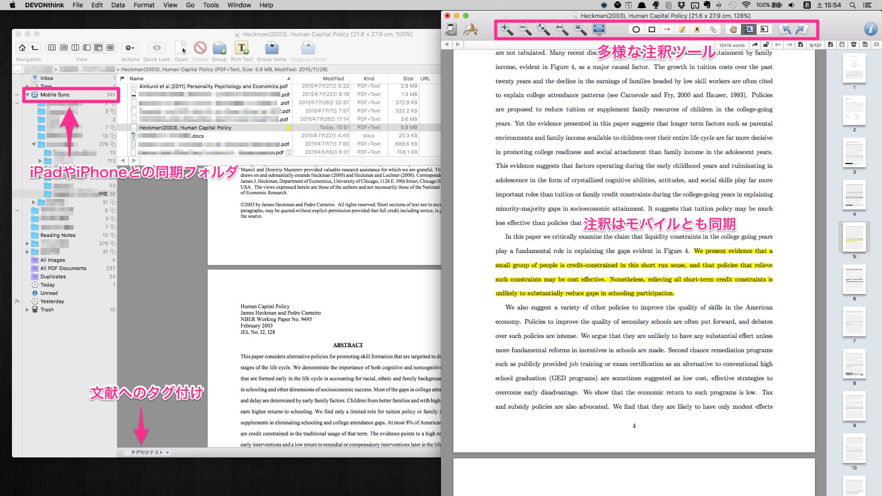Viewport: 882px width, 496px height.
Task: Activate the rectangular selection tool
Action: [764, 29]
